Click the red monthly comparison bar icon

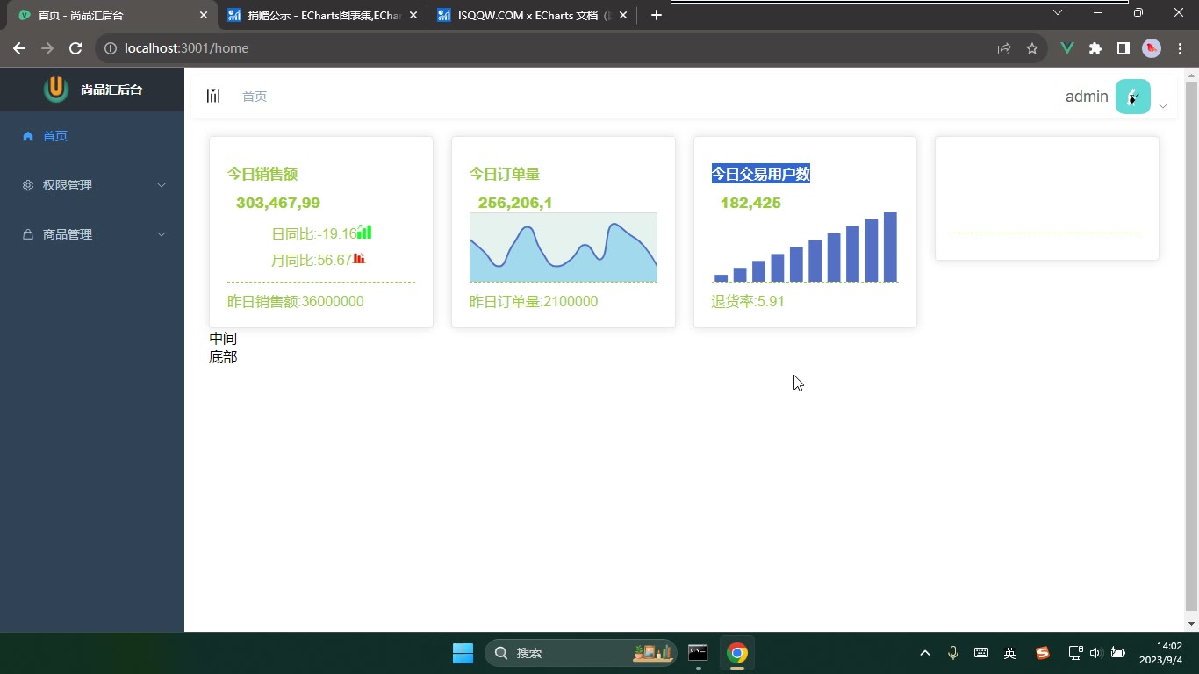[358, 258]
